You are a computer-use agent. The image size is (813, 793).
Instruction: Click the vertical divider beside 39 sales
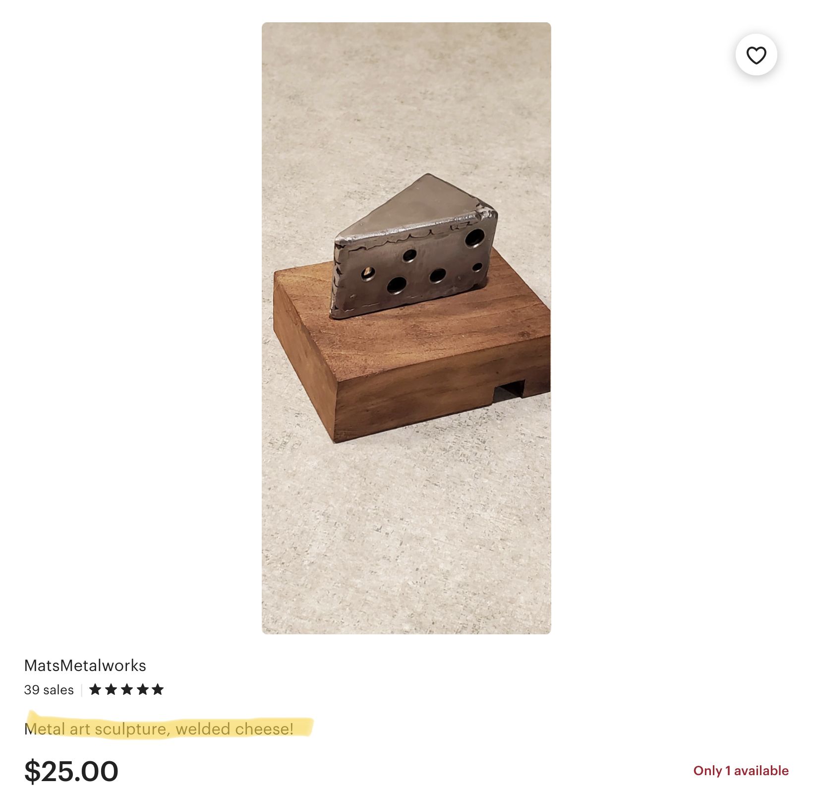click(82, 690)
